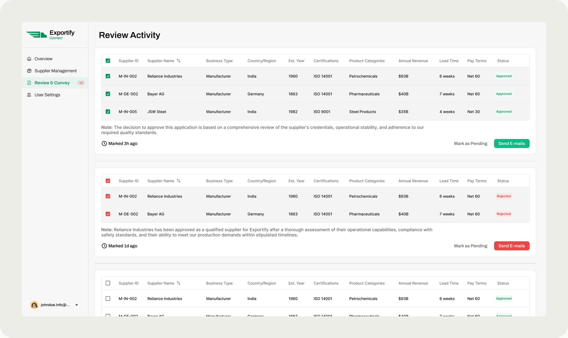The width and height of the screenshot is (568, 338).
Task: Sort by Supplier Name in first table
Action: [x=179, y=61]
